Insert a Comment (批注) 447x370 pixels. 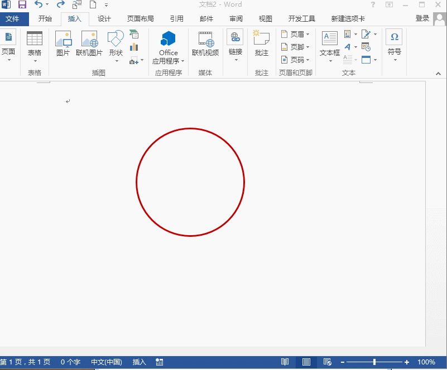261,43
